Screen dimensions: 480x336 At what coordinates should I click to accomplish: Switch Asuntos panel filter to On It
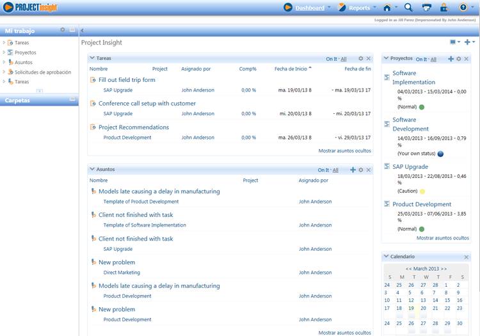click(323, 170)
